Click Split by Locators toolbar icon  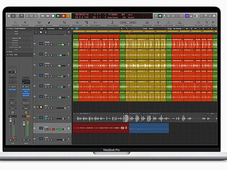point(77,23)
